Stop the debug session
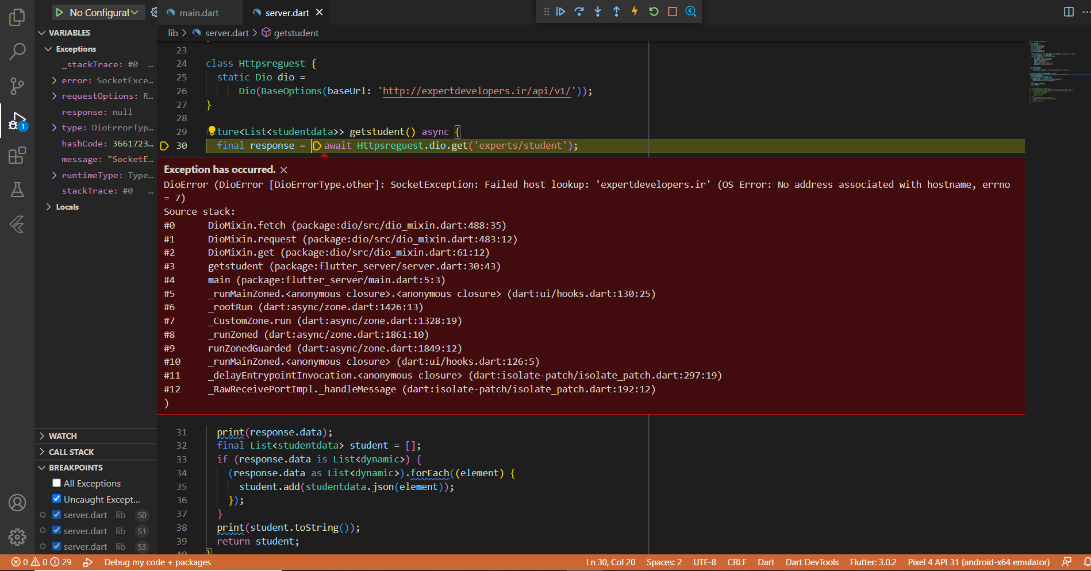Image resolution: width=1091 pixels, height=571 pixels. [x=672, y=11]
